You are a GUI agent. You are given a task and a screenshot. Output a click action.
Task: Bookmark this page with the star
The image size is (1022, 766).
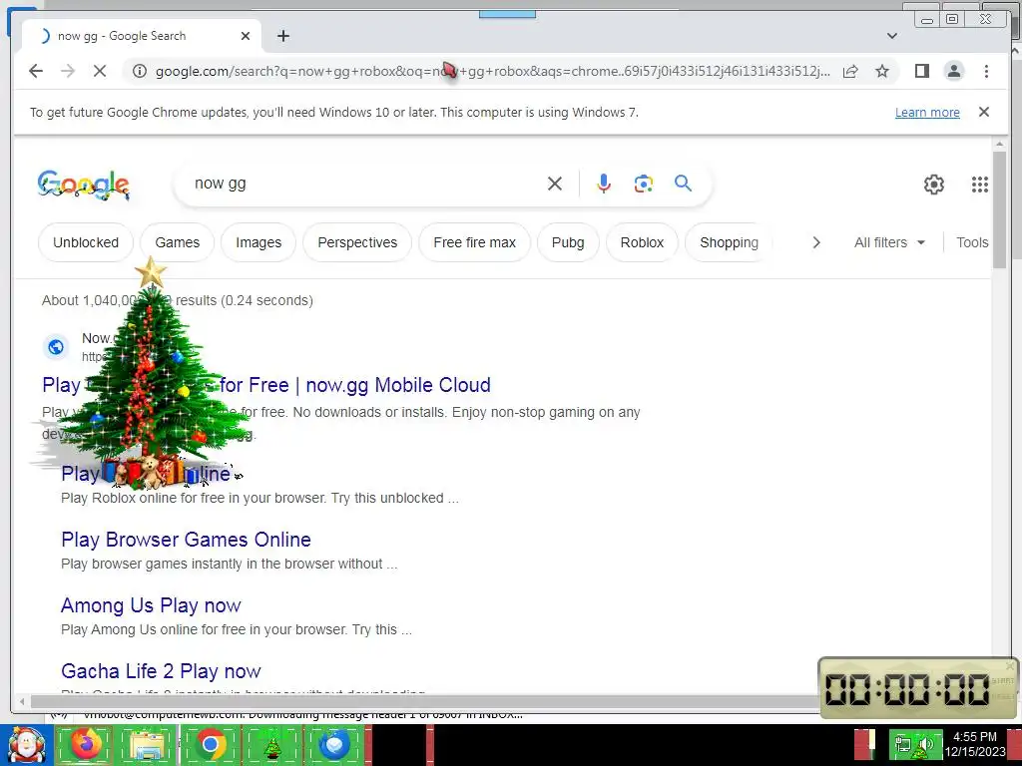[x=882, y=71]
